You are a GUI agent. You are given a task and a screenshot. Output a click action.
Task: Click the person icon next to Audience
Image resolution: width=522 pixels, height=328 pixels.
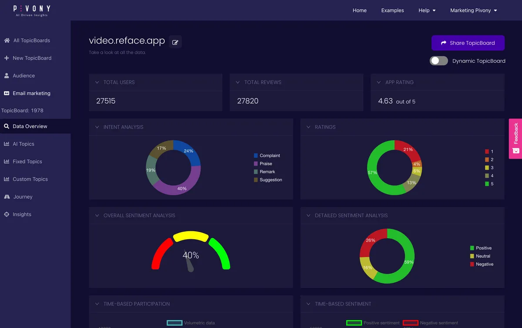pos(7,75)
